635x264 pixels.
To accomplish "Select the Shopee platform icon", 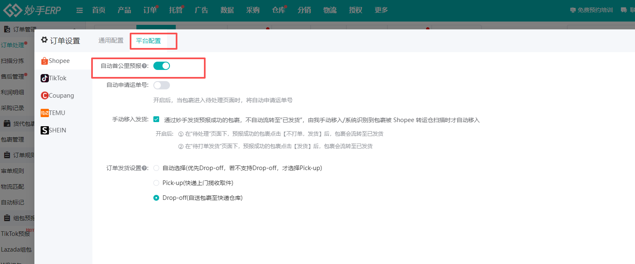I will point(45,60).
